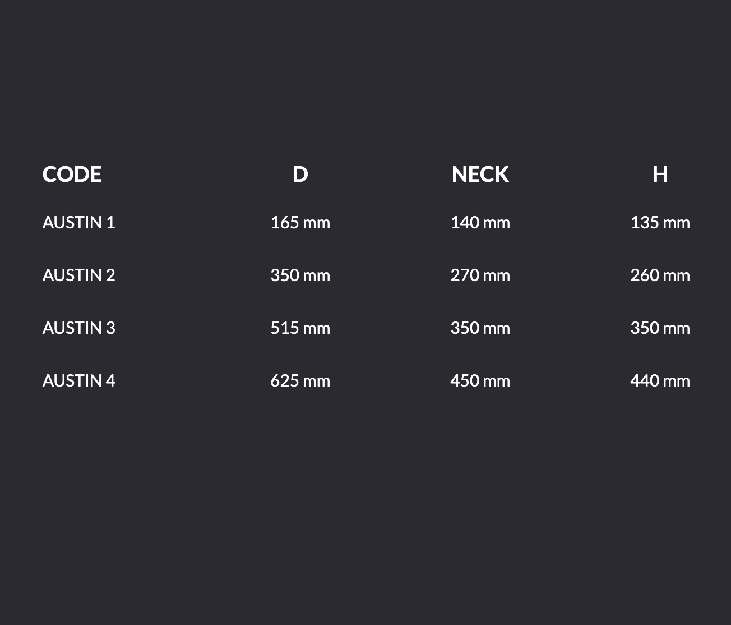The width and height of the screenshot is (731, 625).
Task: Select the 140 mm neck value
Action: (480, 223)
